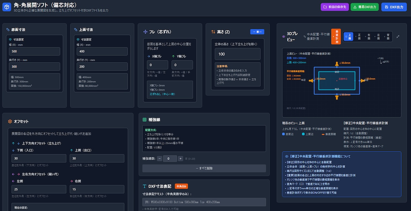Image resolution: width=411 pixels, height=211 pixels.
Task: Collapse the 3D preview with the shrink icon
Action: (398, 37)
